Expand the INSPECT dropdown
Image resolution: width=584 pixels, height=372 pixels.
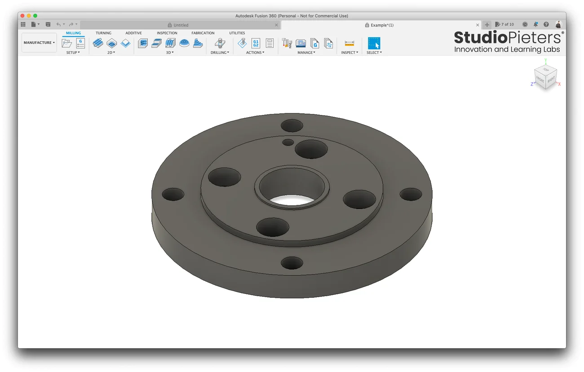[x=350, y=53]
